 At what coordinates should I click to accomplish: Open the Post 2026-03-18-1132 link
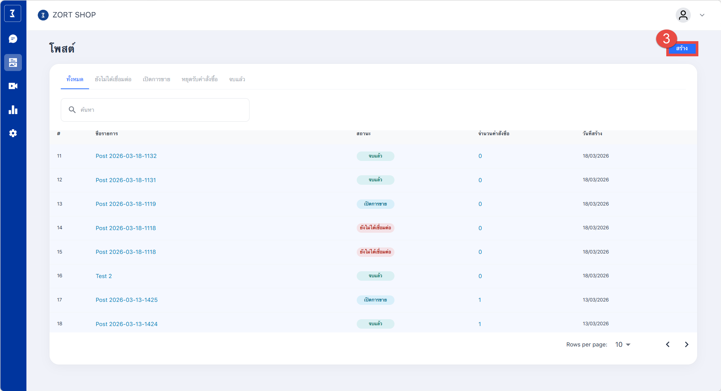(x=126, y=156)
